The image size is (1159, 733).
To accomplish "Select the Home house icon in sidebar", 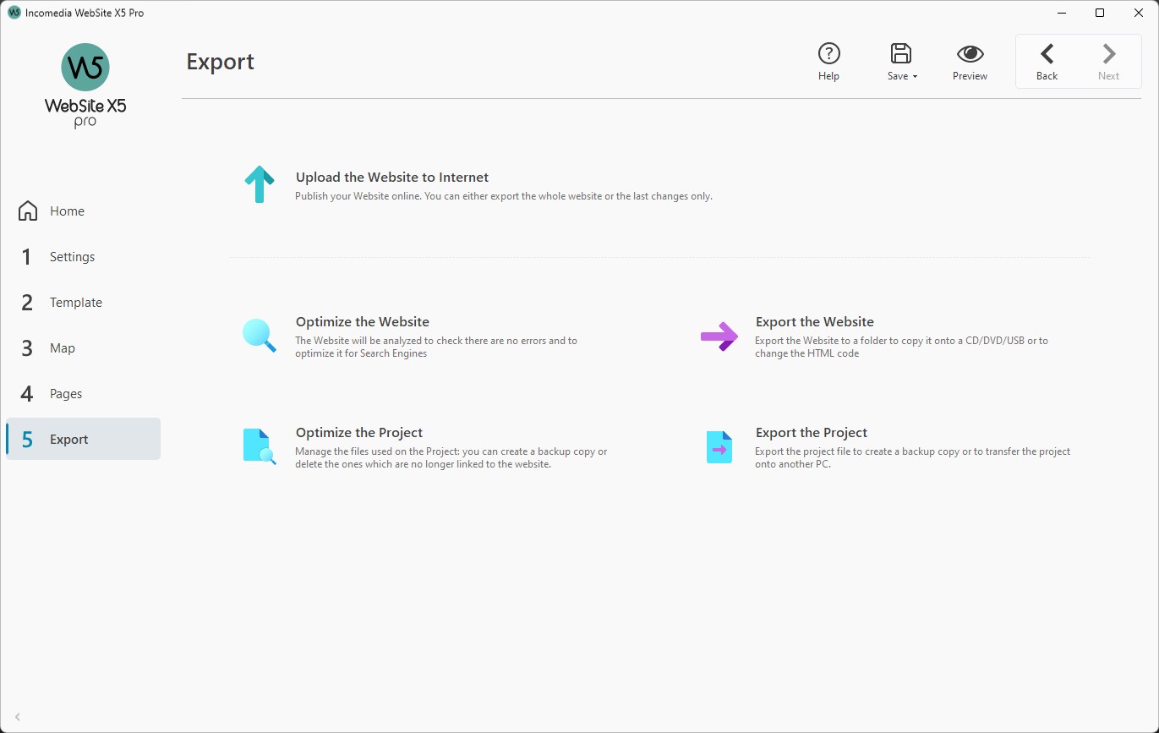I will coord(29,211).
